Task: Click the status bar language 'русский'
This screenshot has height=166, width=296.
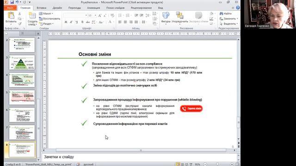Action: coord(88,164)
